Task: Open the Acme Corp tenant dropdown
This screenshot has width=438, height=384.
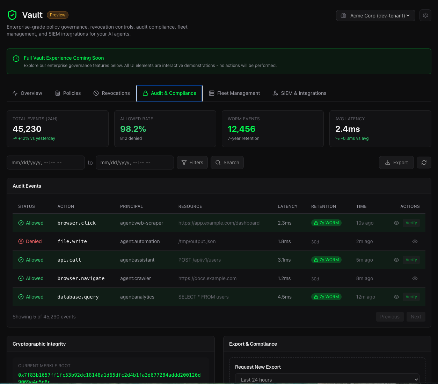Action: [x=375, y=16]
